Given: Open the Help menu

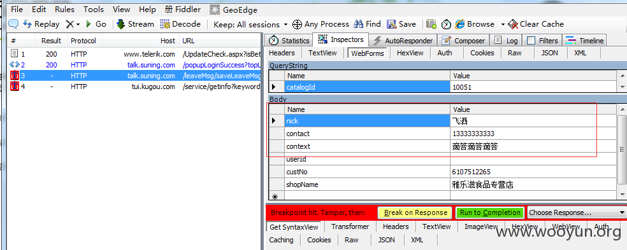Looking at the screenshot, I should (x=148, y=9).
